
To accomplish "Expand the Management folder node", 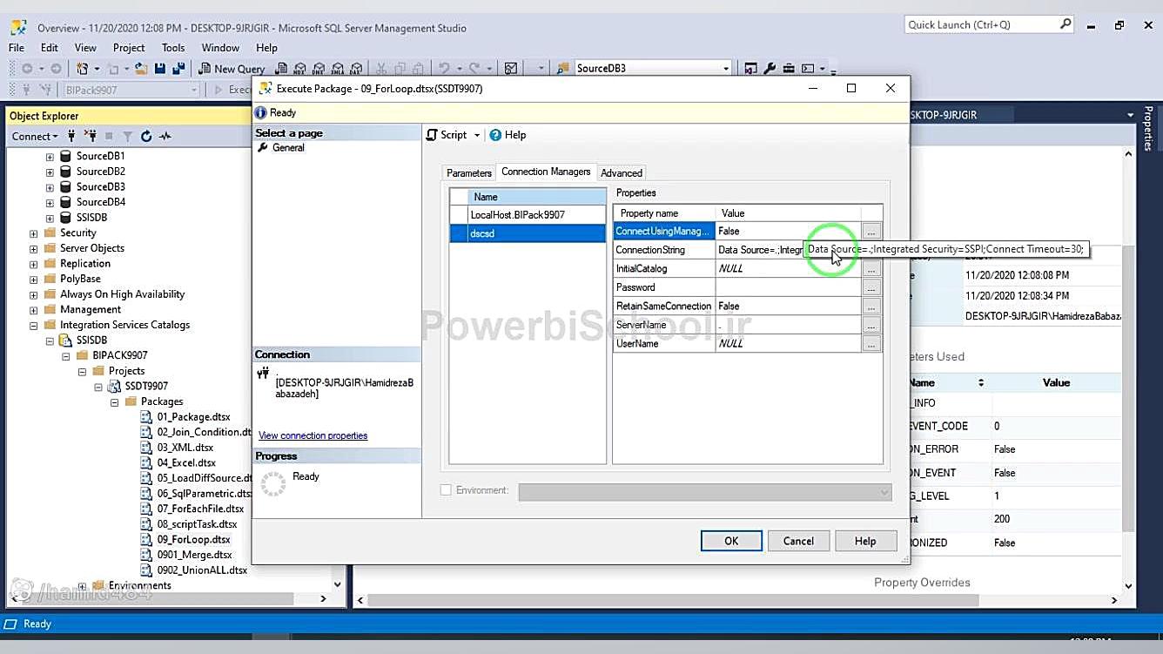I will click(x=34, y=310).
